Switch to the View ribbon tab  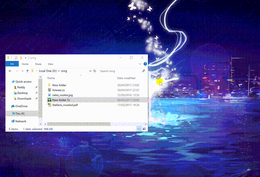point(50,64)
